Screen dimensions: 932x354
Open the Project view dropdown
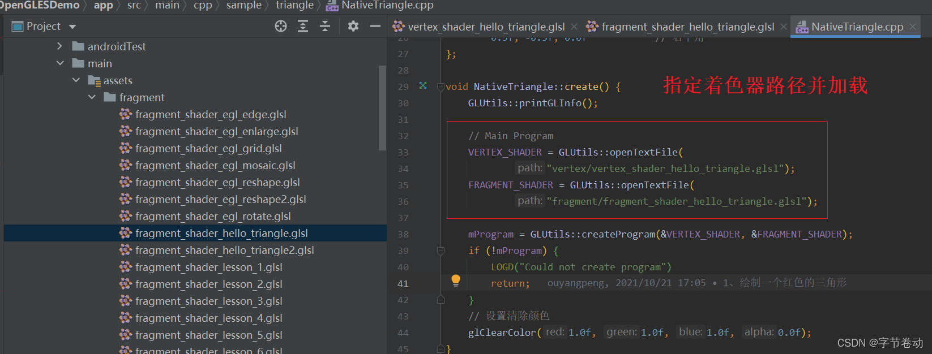coord(72,27)
